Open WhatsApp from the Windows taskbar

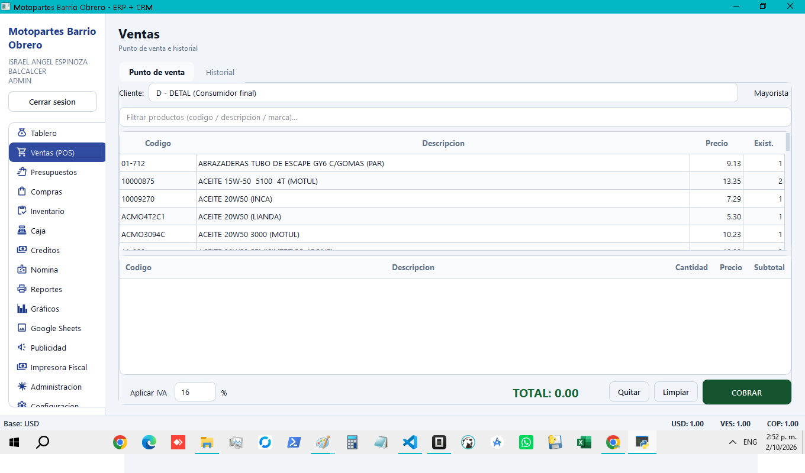point(526,442)
